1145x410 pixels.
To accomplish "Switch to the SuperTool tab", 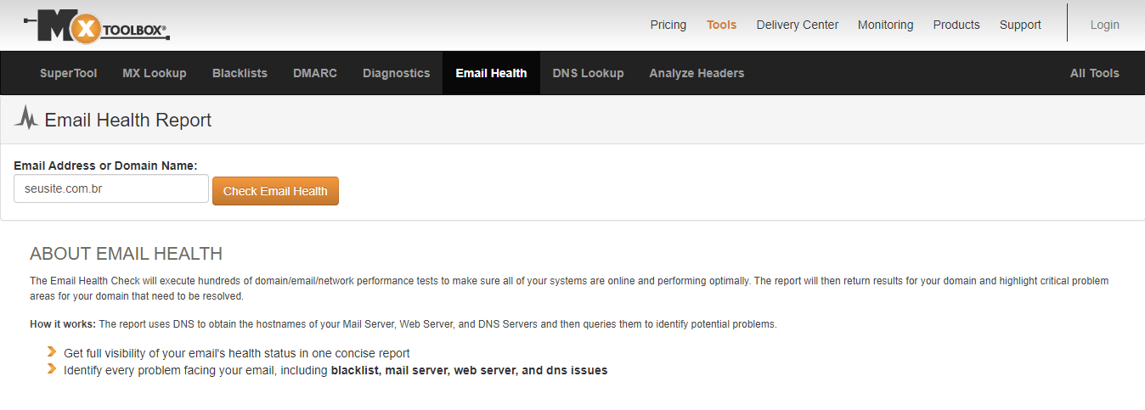I will (x=68, y=73).
